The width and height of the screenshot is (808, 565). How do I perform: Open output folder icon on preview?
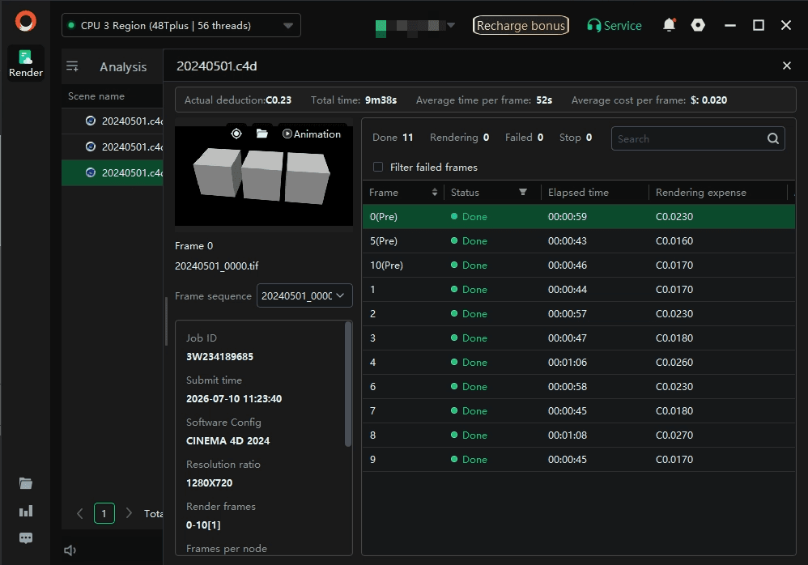(x=262, y=134)
